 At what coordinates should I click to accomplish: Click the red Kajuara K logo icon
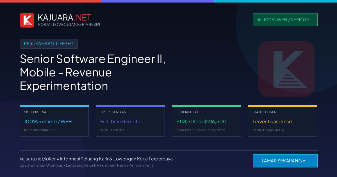tap(27, 20)
